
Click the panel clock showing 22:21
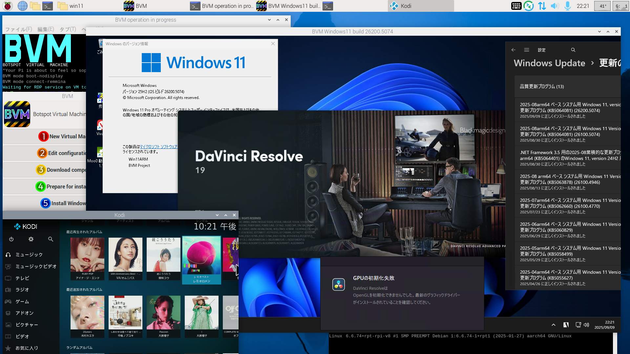click(x=583, y=6)
